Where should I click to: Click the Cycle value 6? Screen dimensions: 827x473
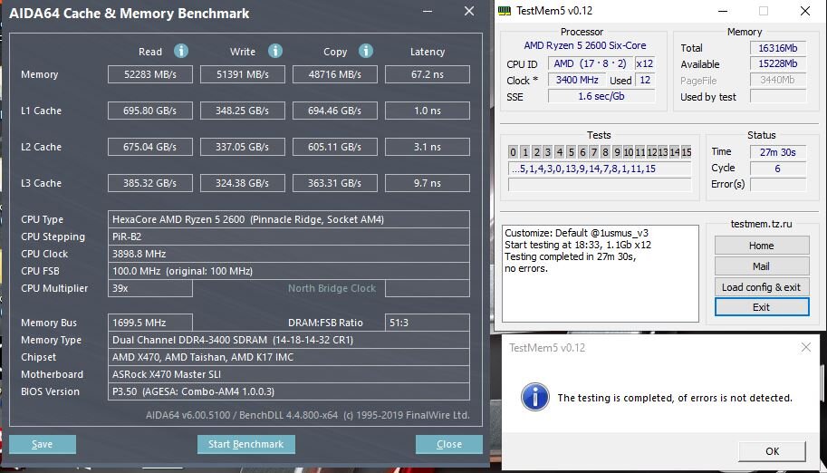[x=778, y=169]
